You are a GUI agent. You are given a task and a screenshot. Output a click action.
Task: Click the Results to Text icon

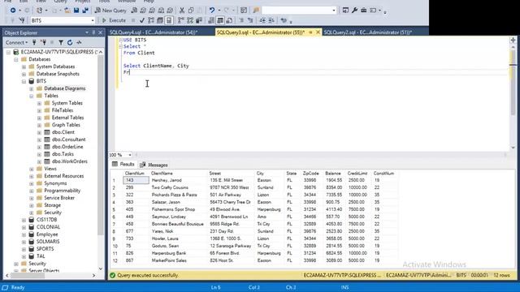(x=211, y=20)
